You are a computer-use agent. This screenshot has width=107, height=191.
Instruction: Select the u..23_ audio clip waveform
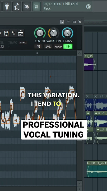coord(101,121)
